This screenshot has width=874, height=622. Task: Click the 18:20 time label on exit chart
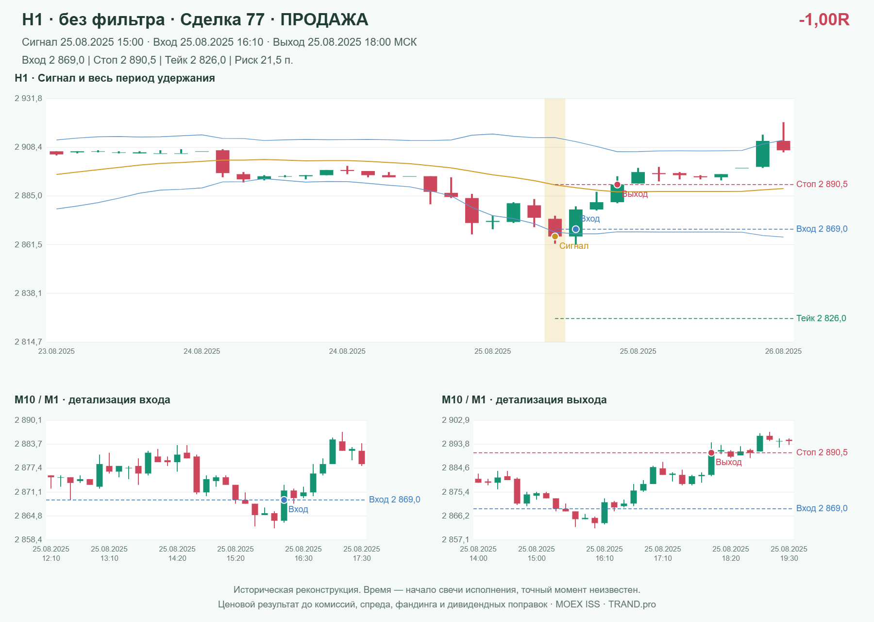click(731, 558)
